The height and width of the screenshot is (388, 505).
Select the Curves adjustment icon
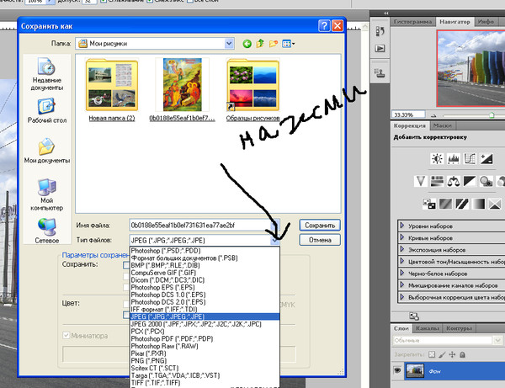click(470, 159)
